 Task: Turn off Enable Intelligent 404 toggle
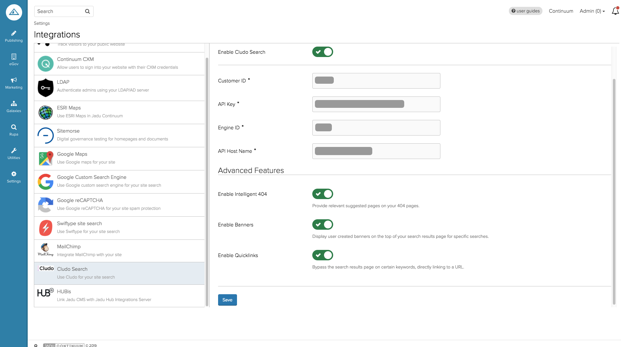[322, 194]
